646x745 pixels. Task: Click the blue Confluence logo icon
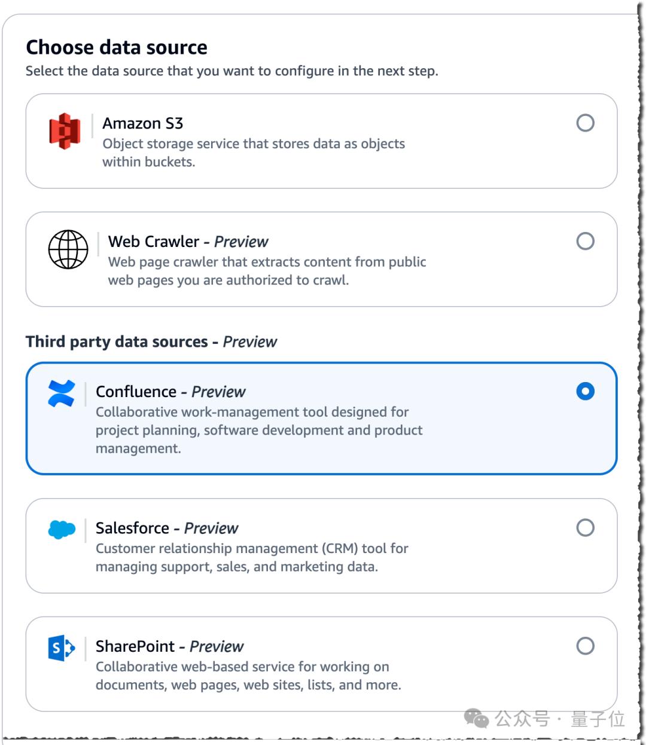pyautogui.click(x=62, y=393)
